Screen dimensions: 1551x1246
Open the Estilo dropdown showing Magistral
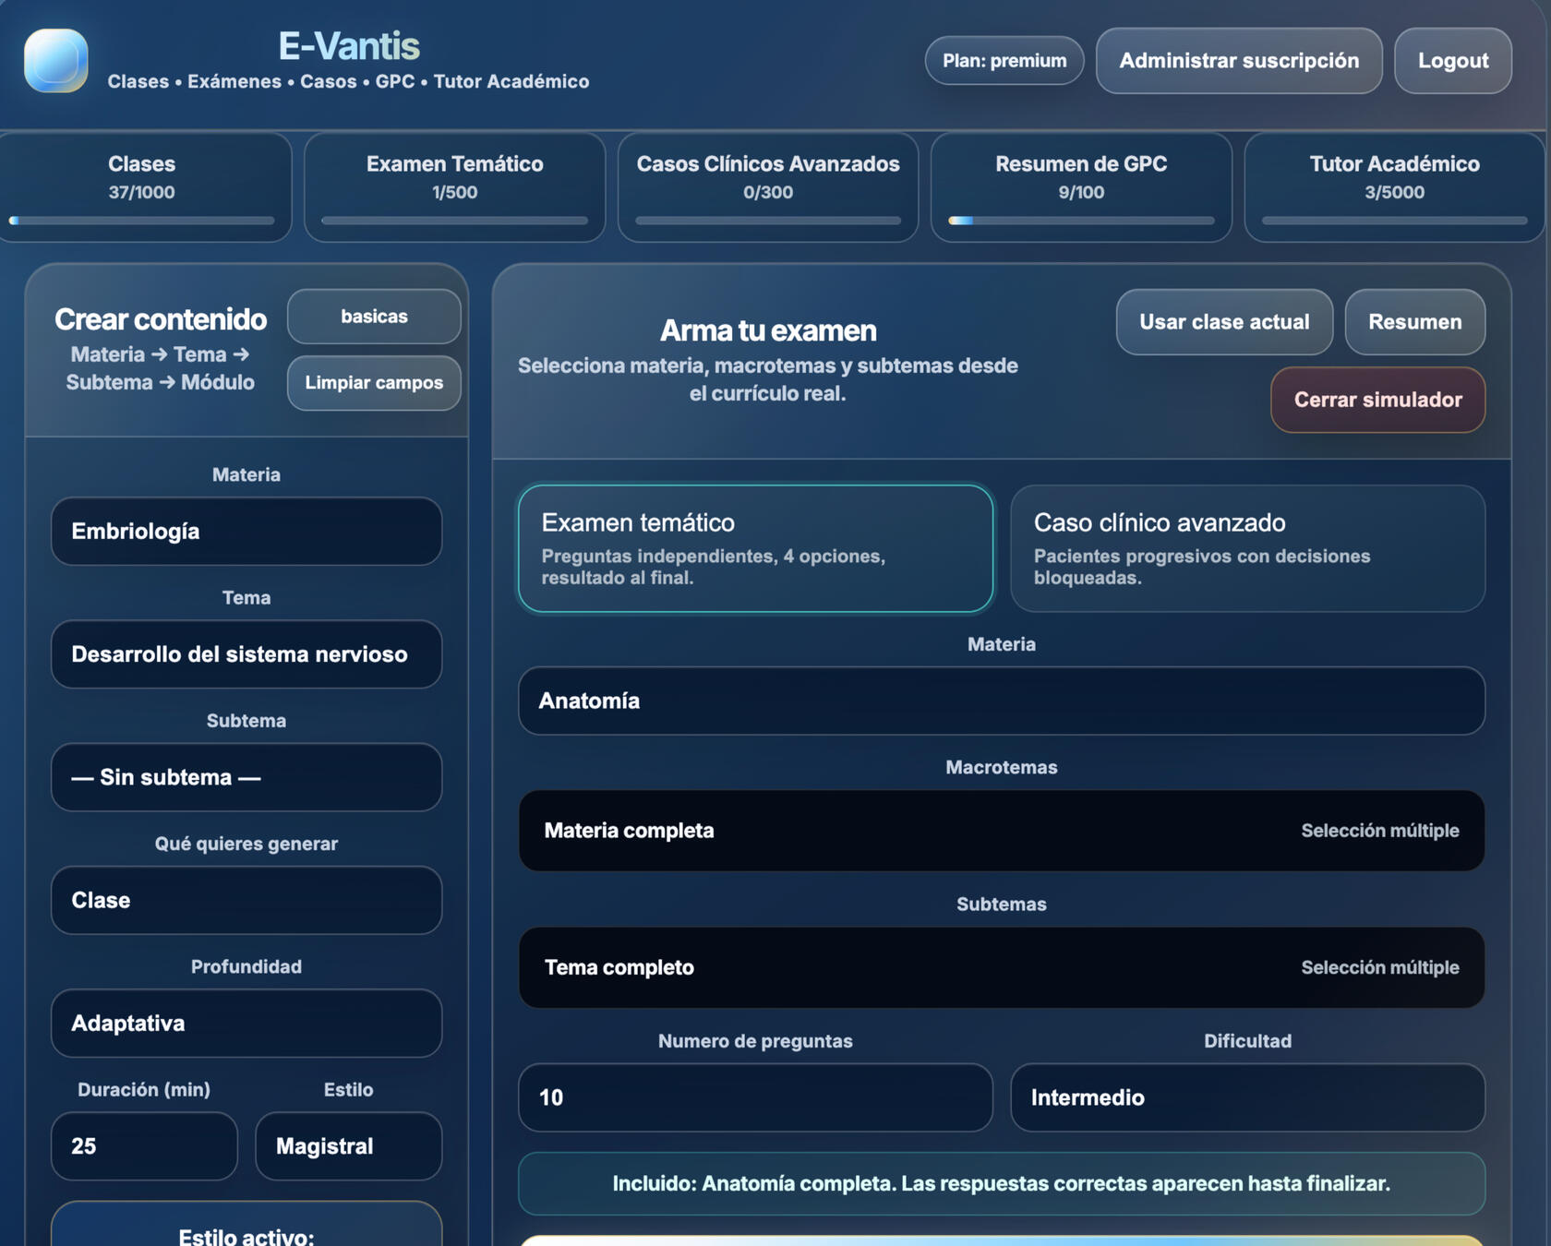[349, 1146]
